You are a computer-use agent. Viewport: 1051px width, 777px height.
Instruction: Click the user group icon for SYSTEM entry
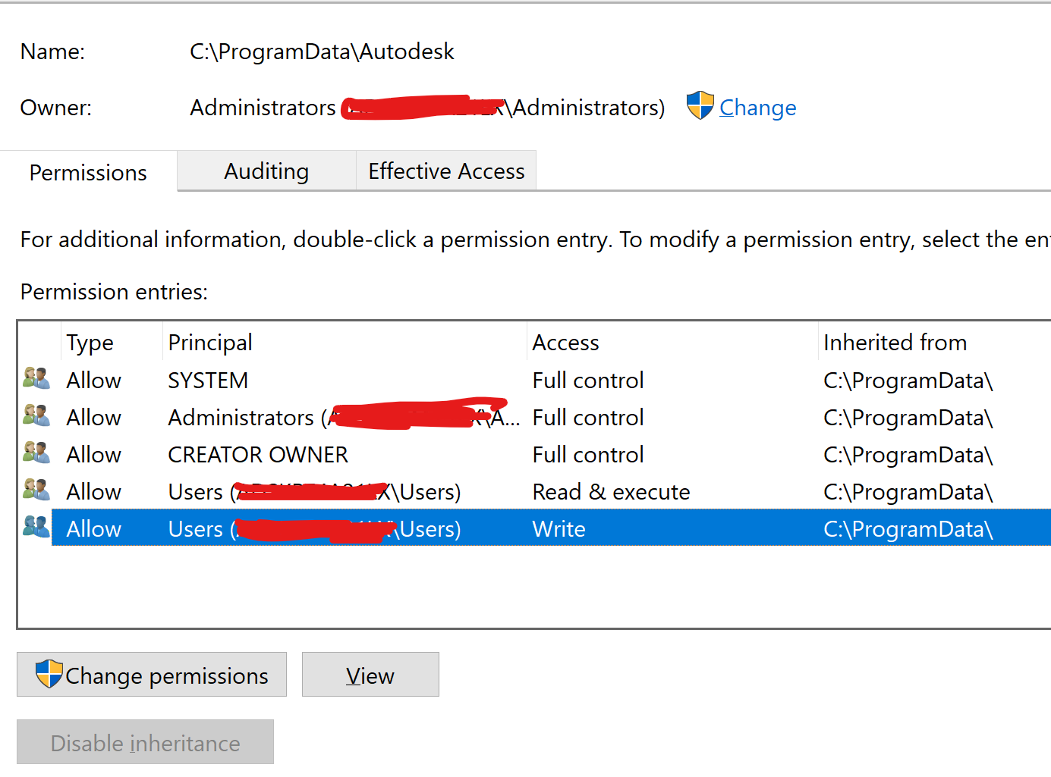[x=36, y=378]
